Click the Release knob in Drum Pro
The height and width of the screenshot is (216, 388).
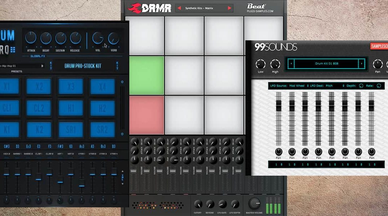[x=75, y=38]
